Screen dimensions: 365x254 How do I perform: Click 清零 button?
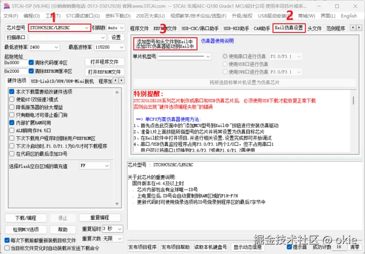pos(354,247)
